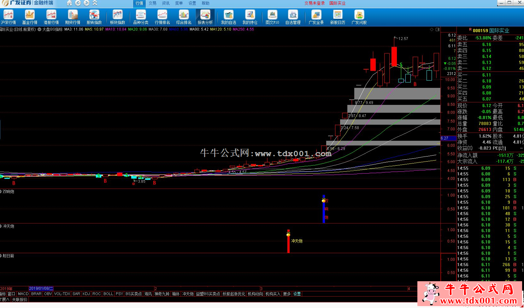This screenshot has height=308, width=524.
Task: Select KDJ indicator tab
Action: (86, 294)
